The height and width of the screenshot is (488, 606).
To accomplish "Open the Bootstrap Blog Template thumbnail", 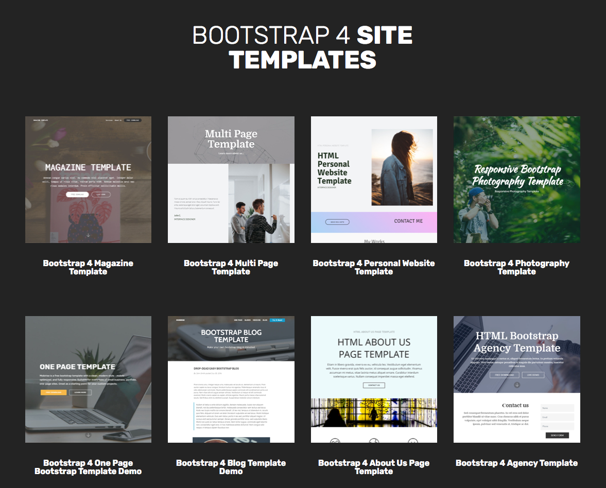I will [231, 379].
